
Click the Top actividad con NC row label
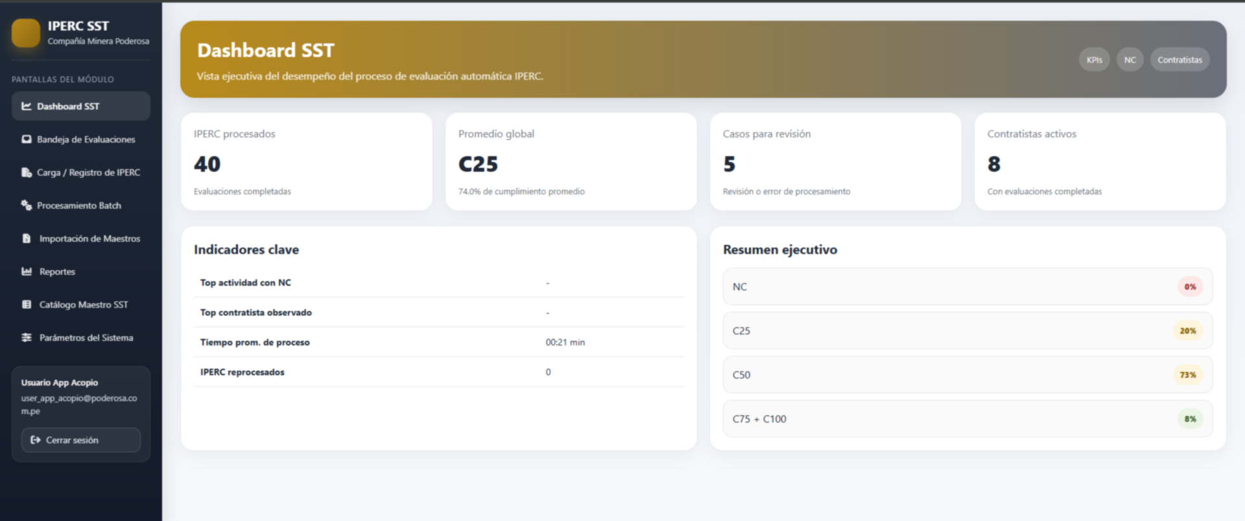[246, 283]
